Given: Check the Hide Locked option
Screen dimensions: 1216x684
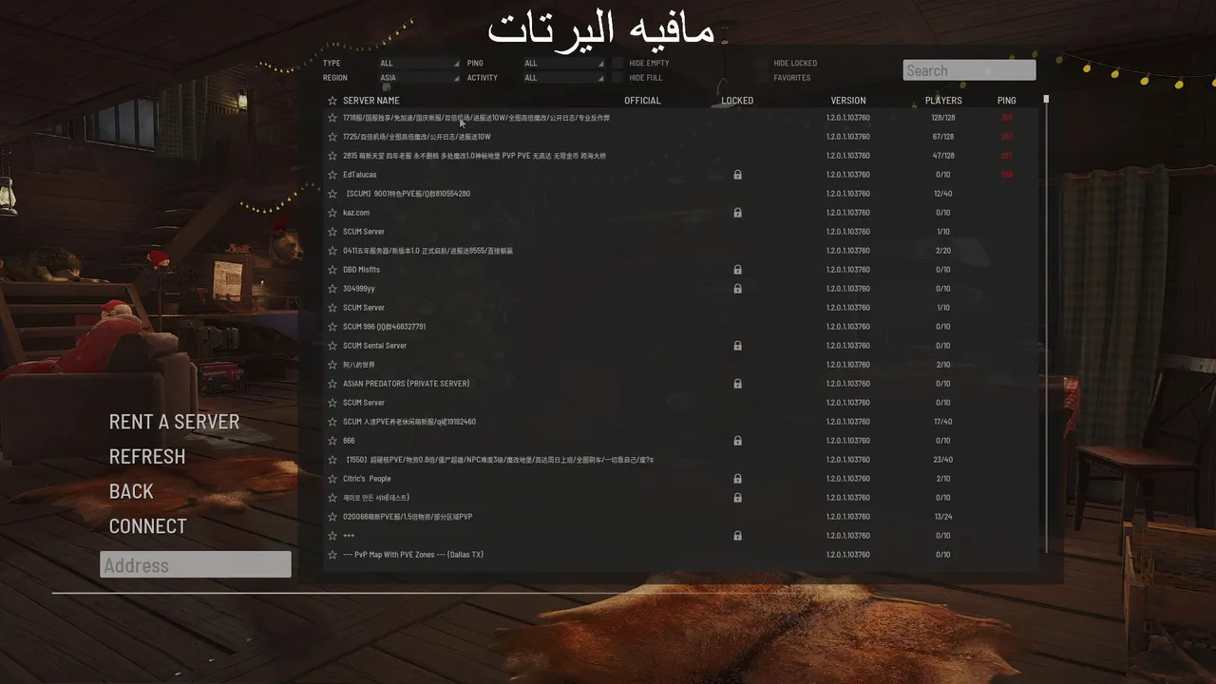Looking at the screenshot, I should [x=762, y=63].
